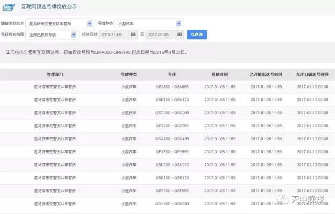Image resolution: width=335 pixels, height=214 pixels.
Task: Open the 牌证发放机关 dropdown
Action: [x=60, y=24]
